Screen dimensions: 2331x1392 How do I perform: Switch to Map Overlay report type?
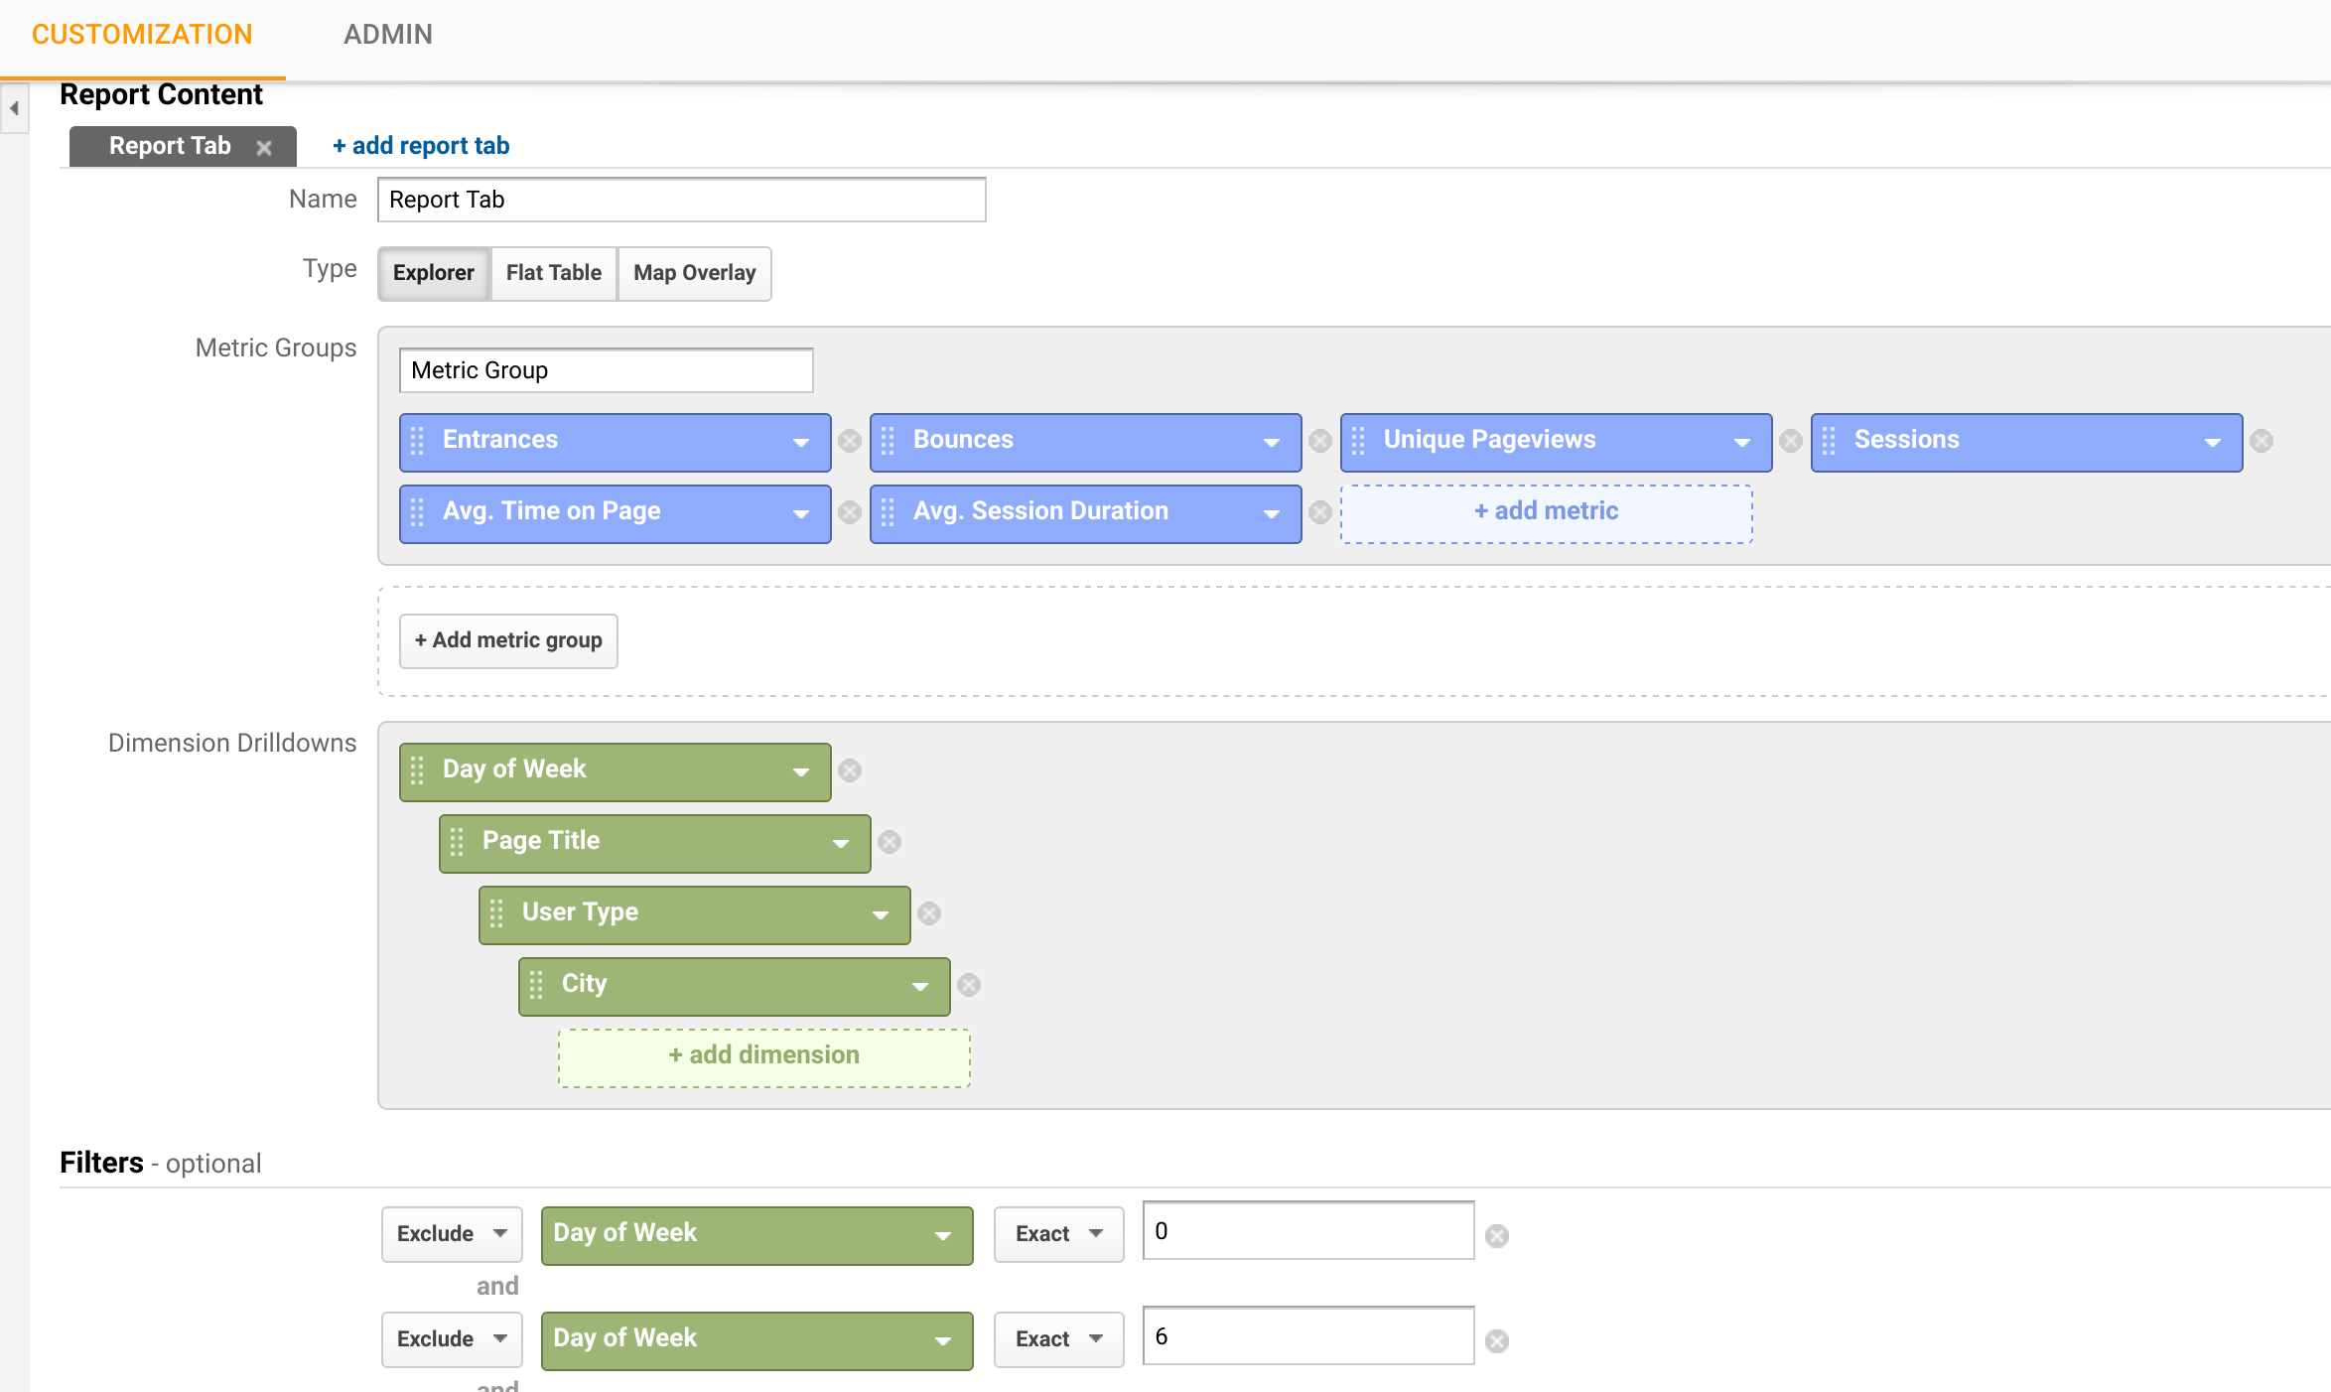(x=691, y=272)
